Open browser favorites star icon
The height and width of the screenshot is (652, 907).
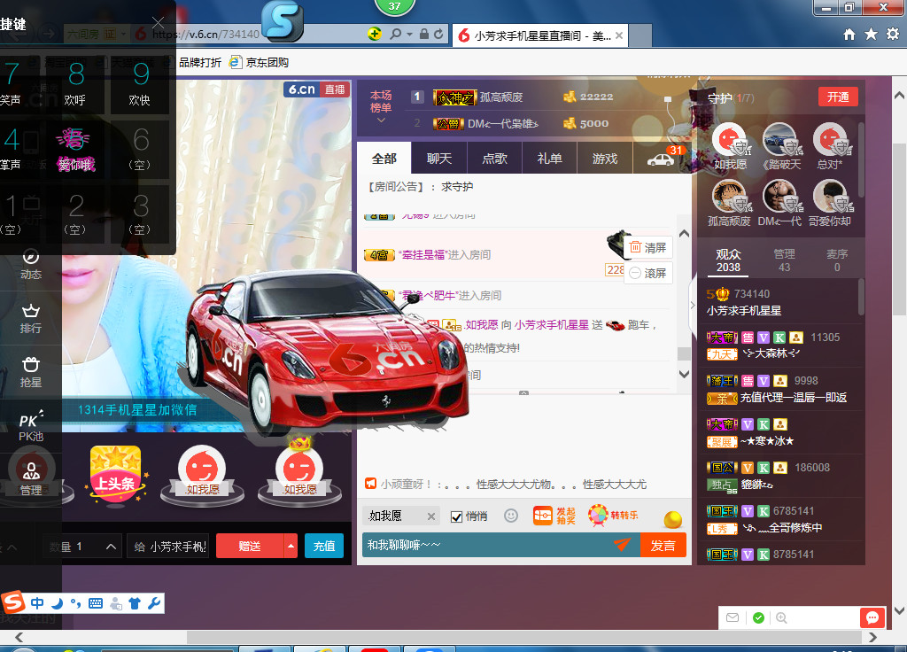872,35
